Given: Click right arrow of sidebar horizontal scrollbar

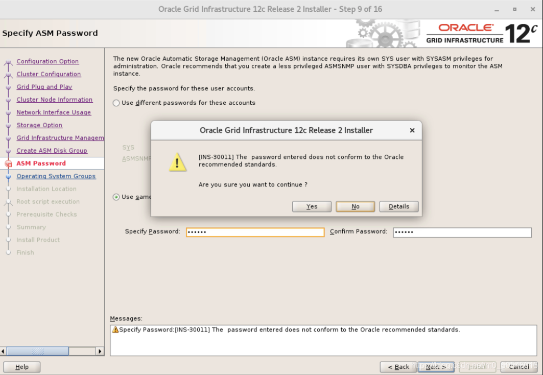Looking at the screenshot, I should [100, 351].
